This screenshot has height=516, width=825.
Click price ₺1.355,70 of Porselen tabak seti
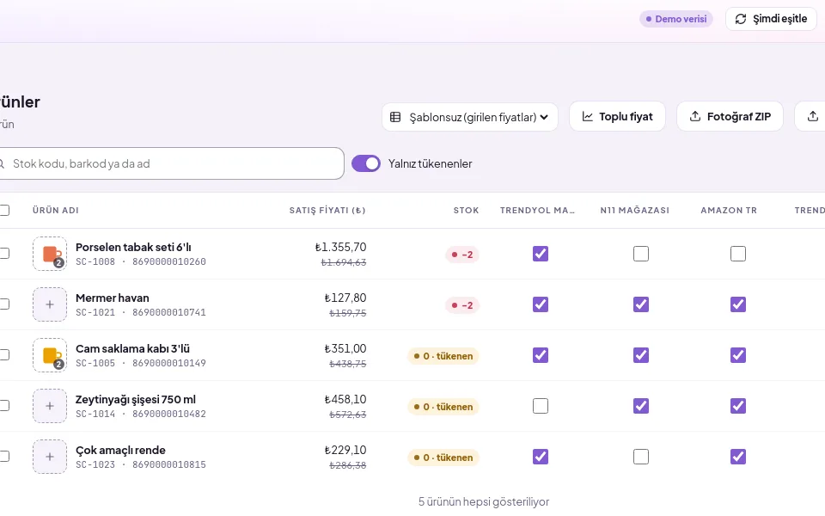(x=340, y=247)
